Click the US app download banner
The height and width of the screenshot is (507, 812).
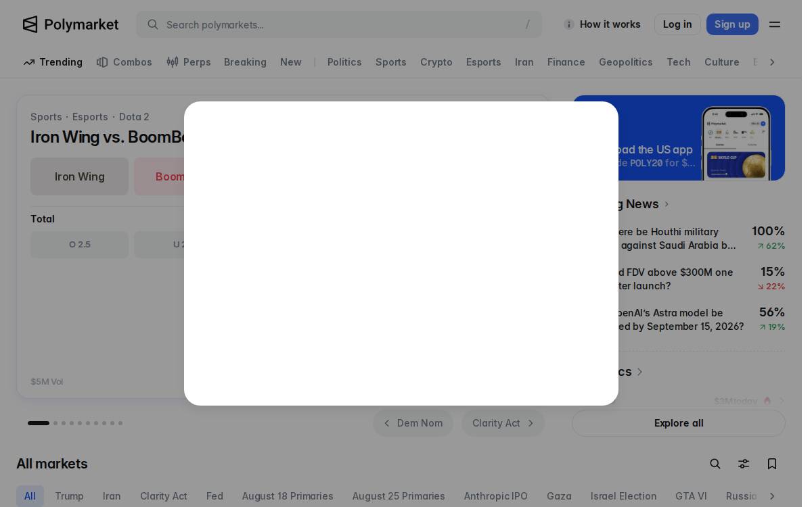point(679,138)
